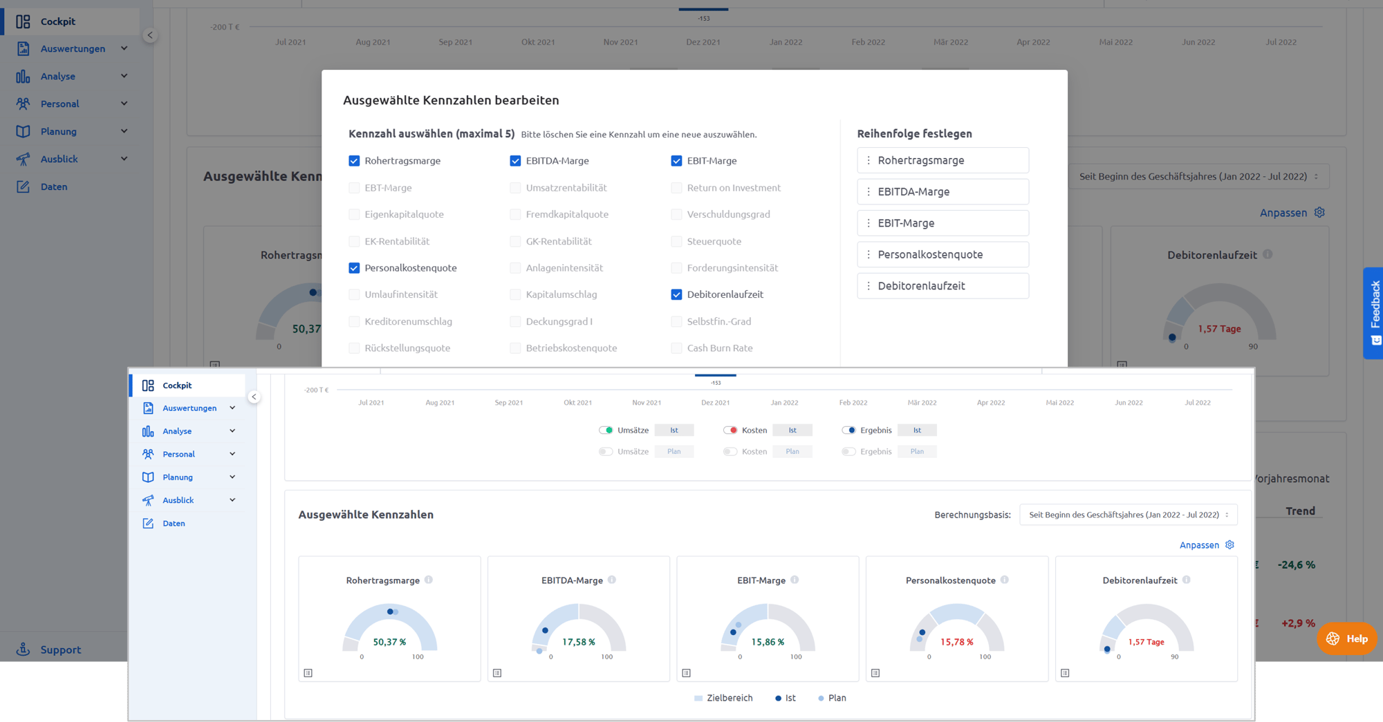Open the orange Help button
Image resolution: width=1383 pixels, height=722 pixels.
pos(1346,638)
